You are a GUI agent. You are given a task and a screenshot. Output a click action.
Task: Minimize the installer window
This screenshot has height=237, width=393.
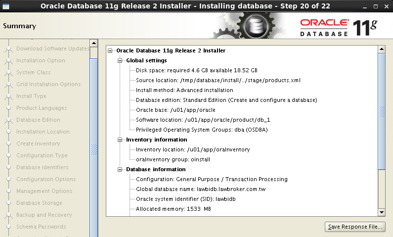tap(365, 7)
